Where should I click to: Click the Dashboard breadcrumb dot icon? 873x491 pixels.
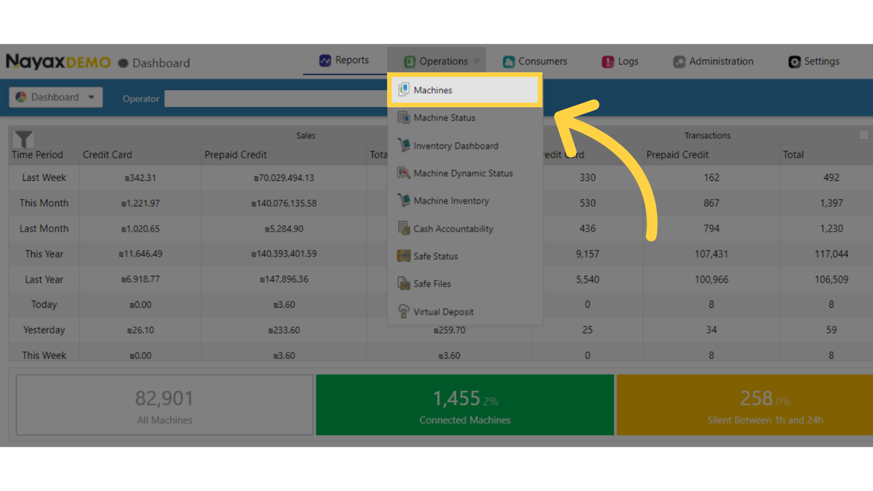point(123,63)
